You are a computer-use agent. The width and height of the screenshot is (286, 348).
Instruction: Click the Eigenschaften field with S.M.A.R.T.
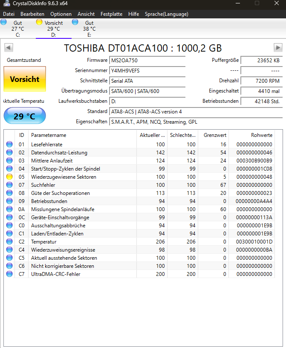point(196,122)
